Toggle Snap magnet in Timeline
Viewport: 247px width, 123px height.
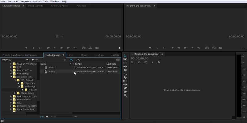click(x=139, y=62)
